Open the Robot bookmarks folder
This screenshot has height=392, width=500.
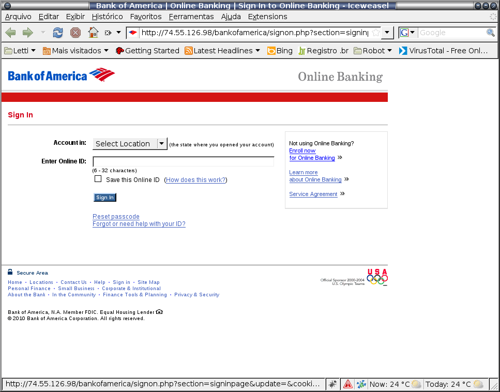pyautogui.click(x=373, y=51)
